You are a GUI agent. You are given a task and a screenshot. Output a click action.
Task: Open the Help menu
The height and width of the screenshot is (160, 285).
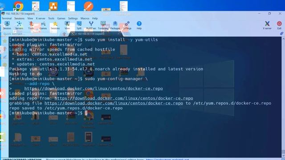(x=95, y=18)
